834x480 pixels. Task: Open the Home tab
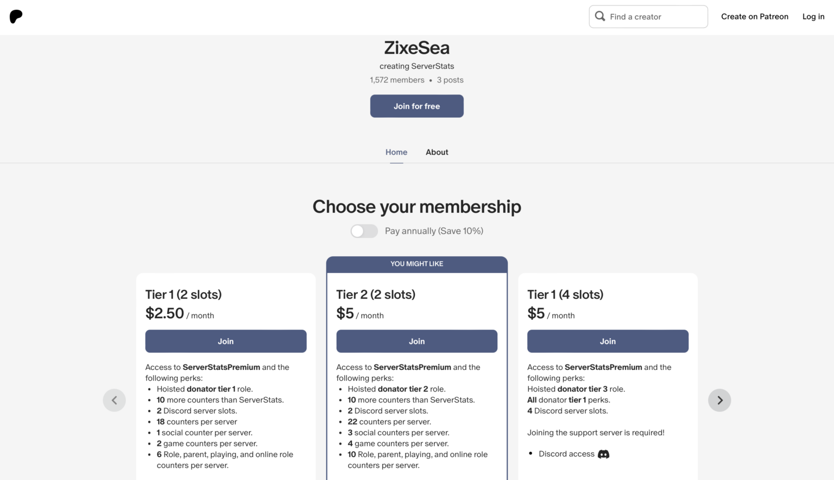(396, 152)
